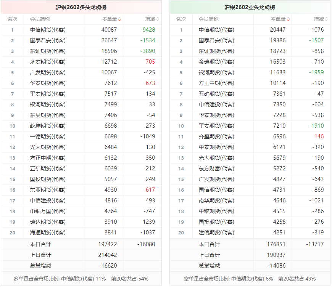Click 上日合计 label in short table

209,255
